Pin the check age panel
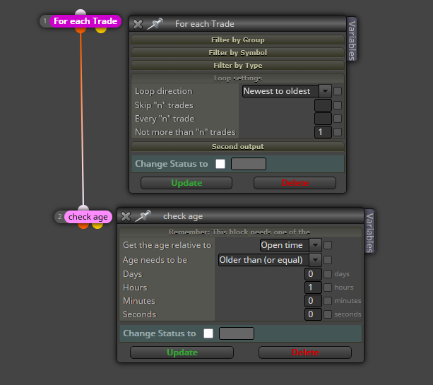Image resolution: width=433 pixels, height=385 pixels. click(x=143, y=216)
